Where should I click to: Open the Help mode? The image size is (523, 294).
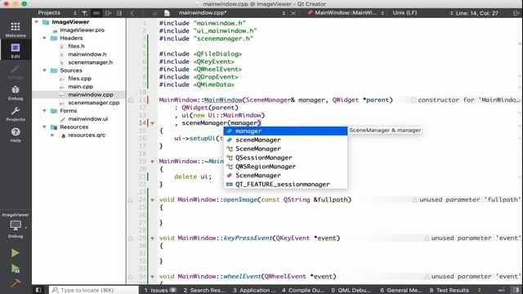point(16,135)
